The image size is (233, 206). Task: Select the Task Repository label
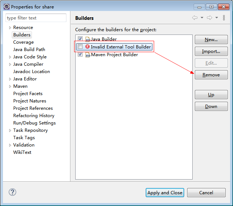30,130
